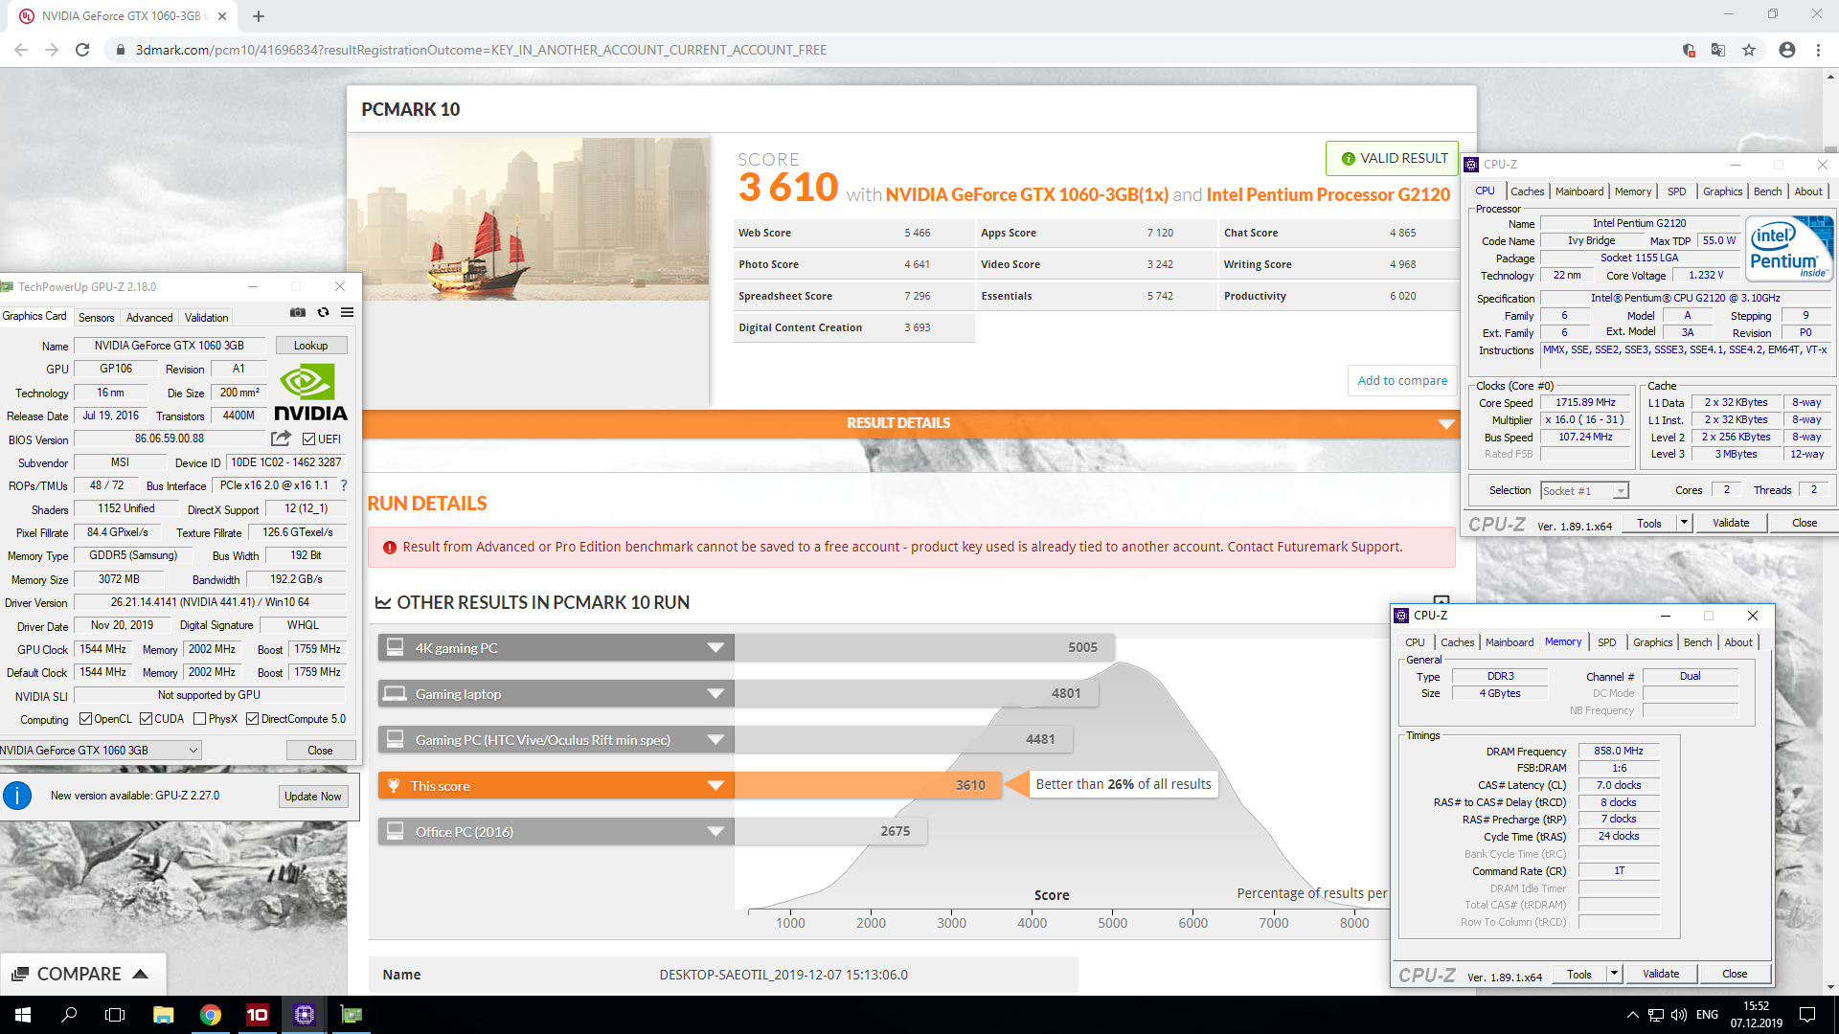This screenshot has height=1034, width=1839.
Task: Open the Caches tab in upper CPU-Z
Action: pyautogui.click(x=1527, y=191)
